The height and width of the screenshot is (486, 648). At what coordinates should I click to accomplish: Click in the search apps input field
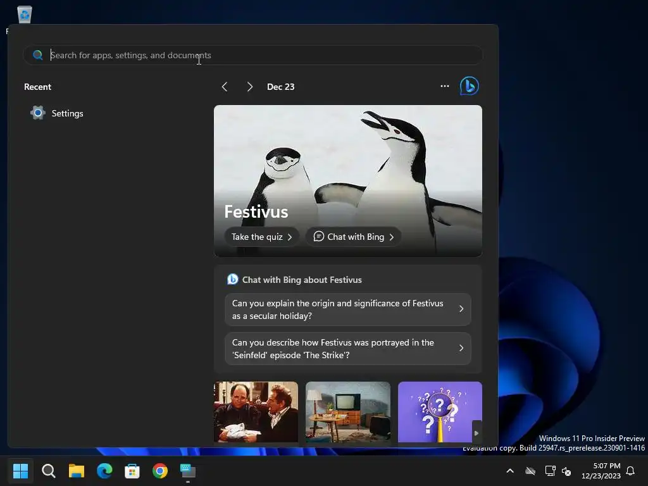tap(253, 55)
